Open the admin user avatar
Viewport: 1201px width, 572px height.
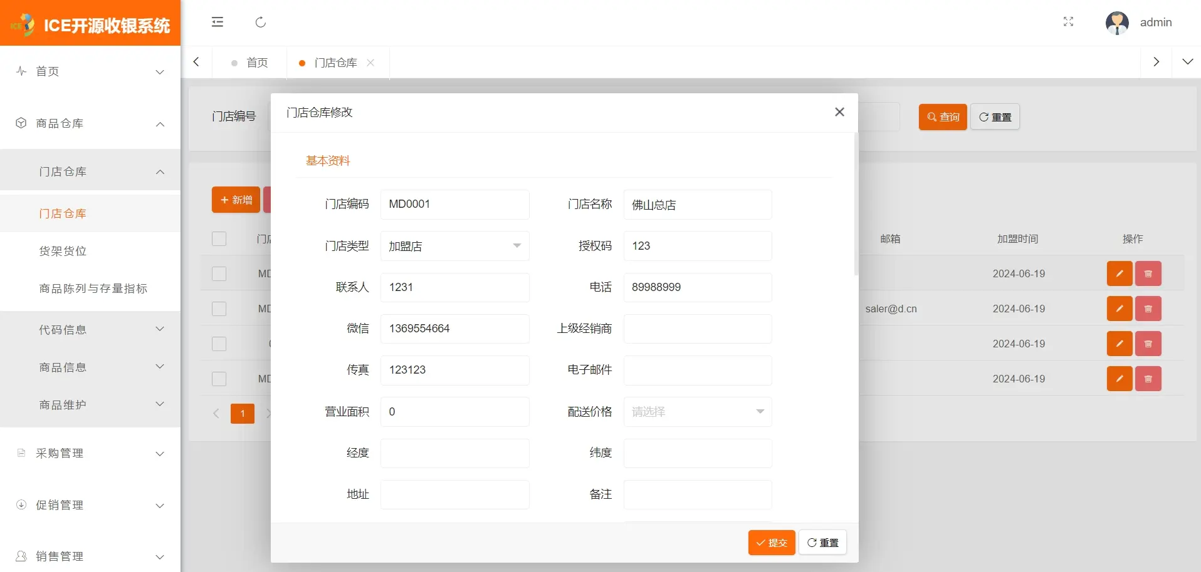1117,23
